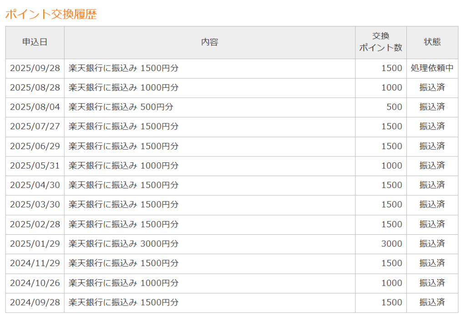The image size is (466, 323).
Task: Click the 2025/06/29 date cell
Action: pos(35,146)
